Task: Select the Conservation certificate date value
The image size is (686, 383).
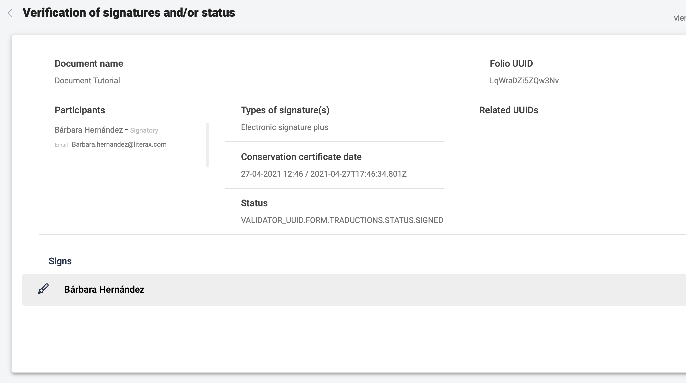Action: [324, 174]
